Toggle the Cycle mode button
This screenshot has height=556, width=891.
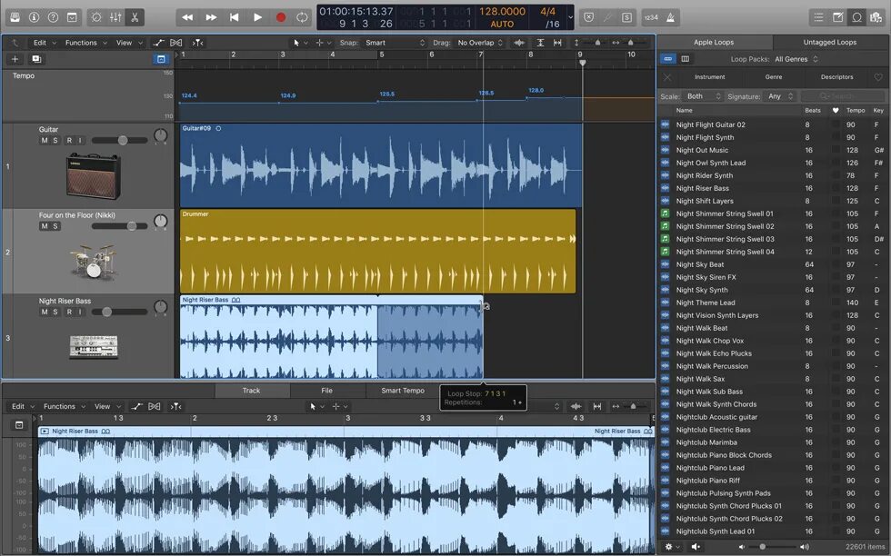(302, 17)
